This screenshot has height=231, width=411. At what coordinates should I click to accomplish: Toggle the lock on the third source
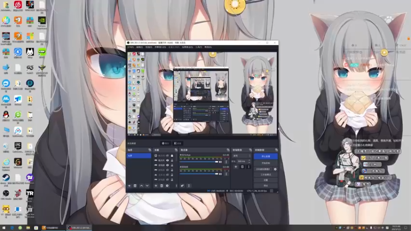click(172, 165)
